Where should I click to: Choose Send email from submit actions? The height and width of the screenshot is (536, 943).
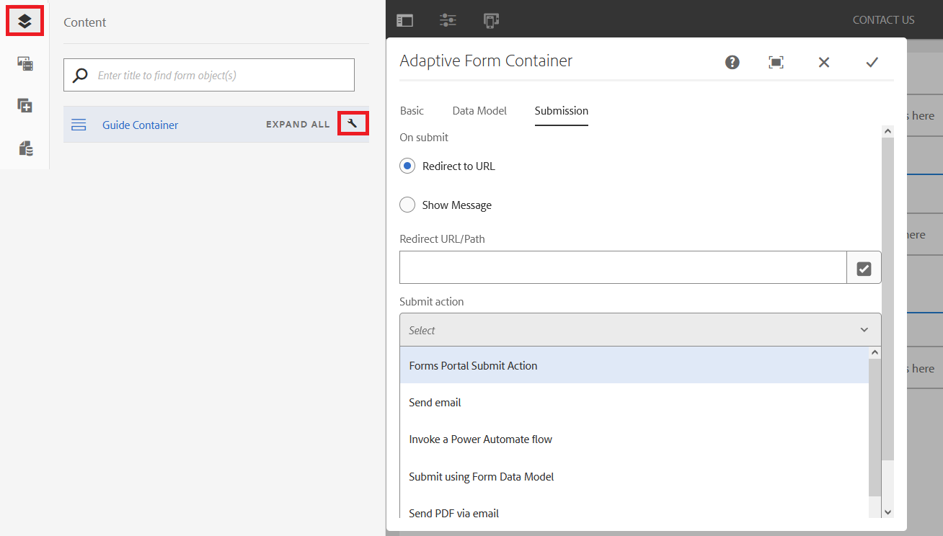(435, 403)
